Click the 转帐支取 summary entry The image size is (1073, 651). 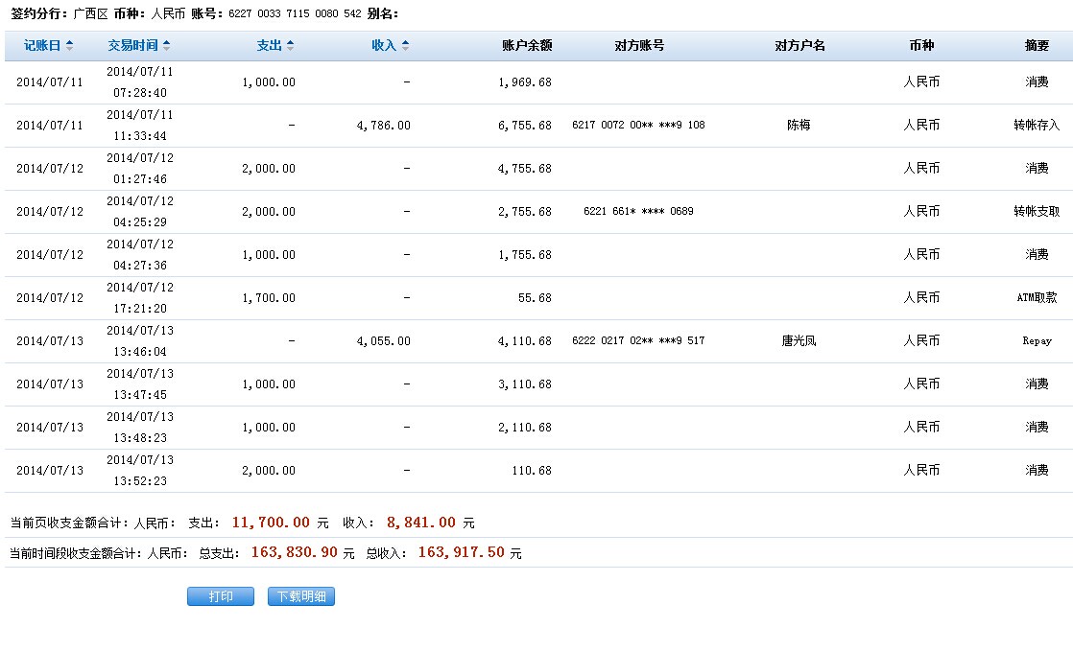[1037, 211]
